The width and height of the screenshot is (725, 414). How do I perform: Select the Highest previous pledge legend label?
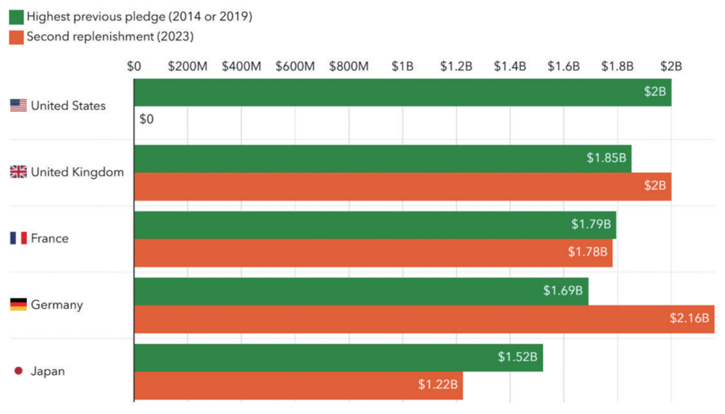click(x=139, y=16)
